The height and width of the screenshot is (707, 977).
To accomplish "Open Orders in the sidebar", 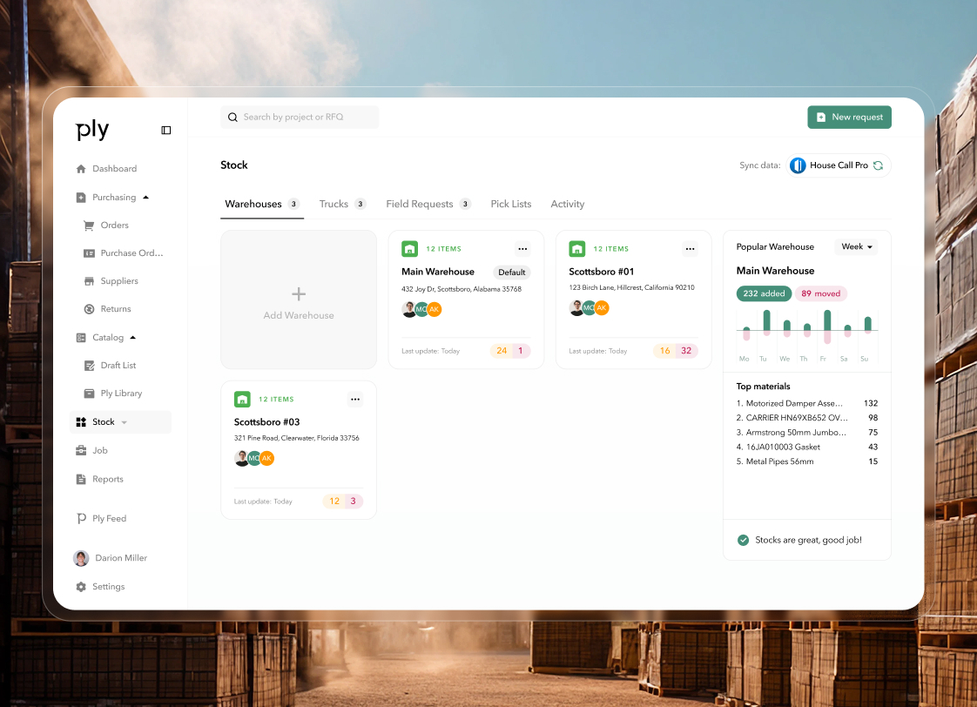I will (x=115, y=226).
